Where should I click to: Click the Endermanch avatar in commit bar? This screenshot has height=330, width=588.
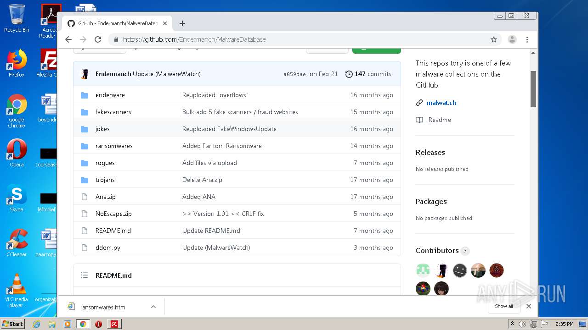pos(85,74)
